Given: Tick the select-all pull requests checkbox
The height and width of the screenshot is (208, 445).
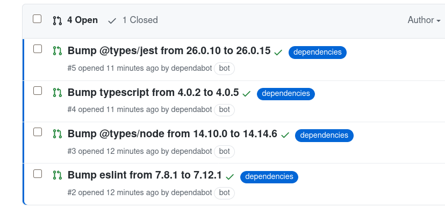Looking at the screenshot, I should [37, 19].
